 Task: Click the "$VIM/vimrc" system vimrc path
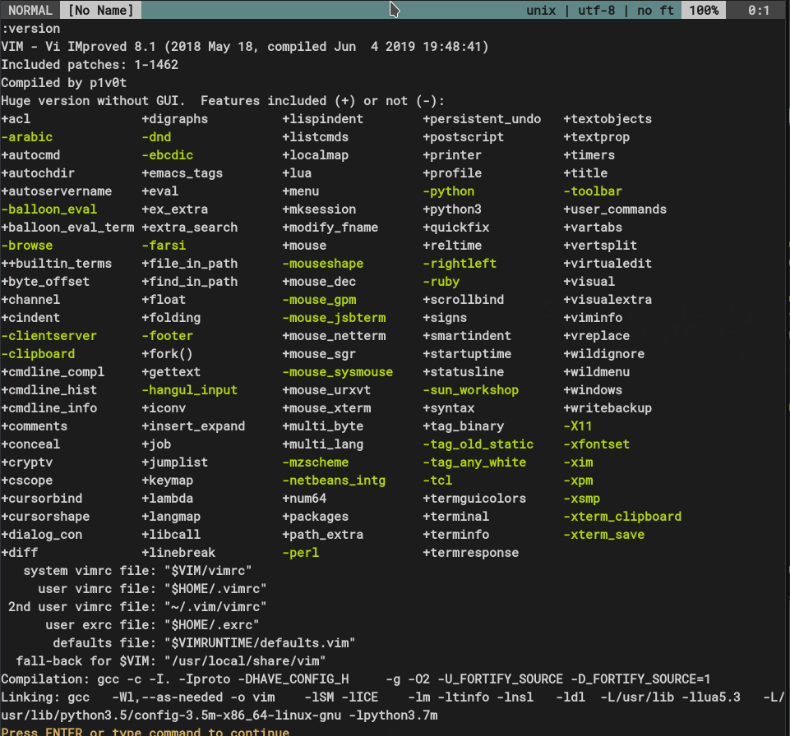[208, 571]
